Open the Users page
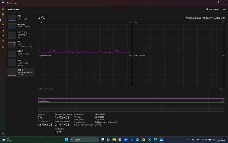Viewport: 228px width, 143px height. coord(3,36)
